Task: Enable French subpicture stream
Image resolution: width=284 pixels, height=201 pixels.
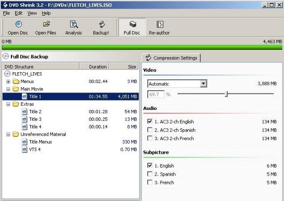Action: pyautogui.click(x=150, y=182)
